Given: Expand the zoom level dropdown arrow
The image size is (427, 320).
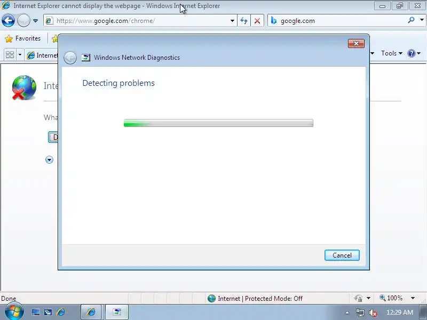Looking at the screenshot, I should 413,298.
